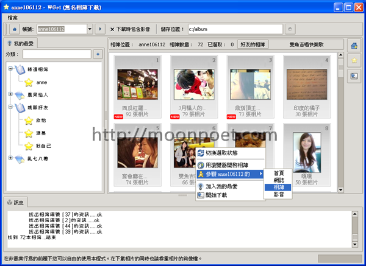This screenshot has width=366, height=266.
Task: Click the book icon of 精選相簿 folder
Action: [x=20, y=69]
